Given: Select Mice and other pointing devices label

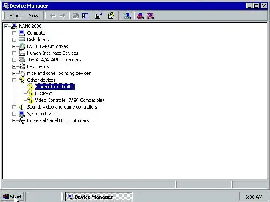Looking at the screenshot, I should [59, 73].
